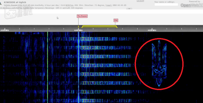The image size is (203, 103).
Task: Open the [map] link in the header
Action: tap(108, 5)
